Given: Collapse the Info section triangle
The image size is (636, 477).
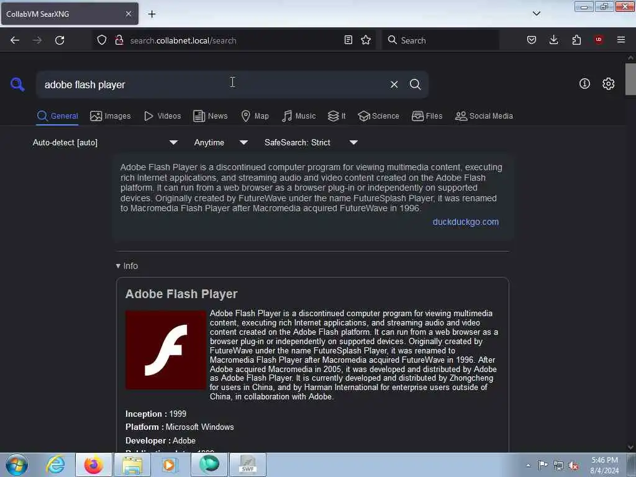Looking at the screenshot, I should coord(118,266).
